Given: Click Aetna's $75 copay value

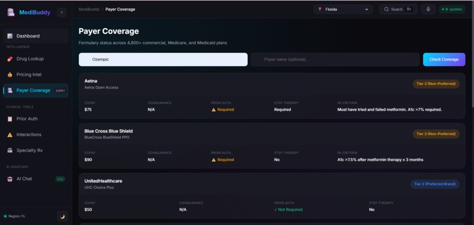Looking at the screenshot, I should tap(88, 110).
